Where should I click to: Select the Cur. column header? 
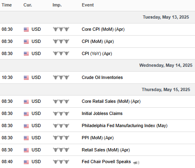(28, 5)
